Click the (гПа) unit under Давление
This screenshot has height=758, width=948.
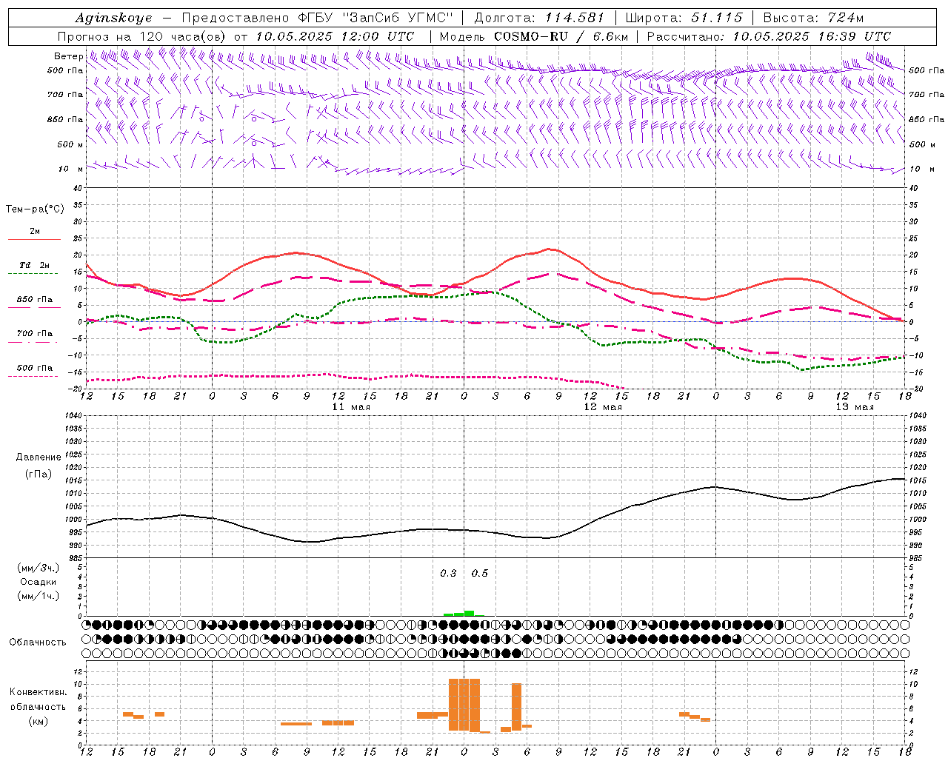tap(39, 474)
